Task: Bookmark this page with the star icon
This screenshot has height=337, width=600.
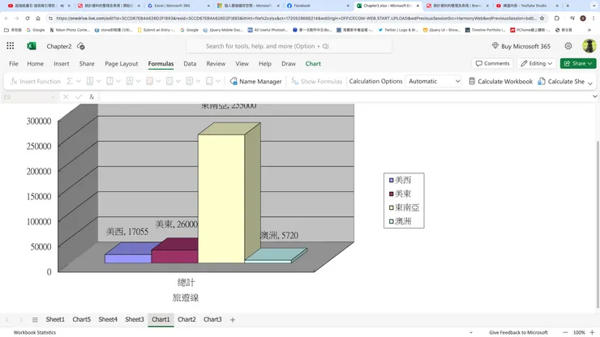Action: pos(542,18)
